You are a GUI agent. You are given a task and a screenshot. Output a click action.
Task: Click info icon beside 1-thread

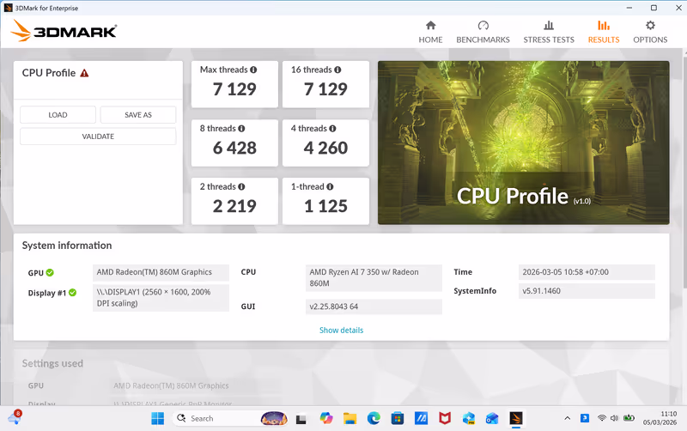[330, 187]
